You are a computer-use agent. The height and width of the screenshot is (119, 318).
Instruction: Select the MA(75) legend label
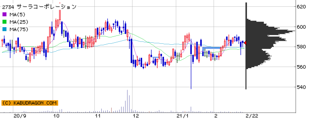pyautogui.click(x=19, y=29)
